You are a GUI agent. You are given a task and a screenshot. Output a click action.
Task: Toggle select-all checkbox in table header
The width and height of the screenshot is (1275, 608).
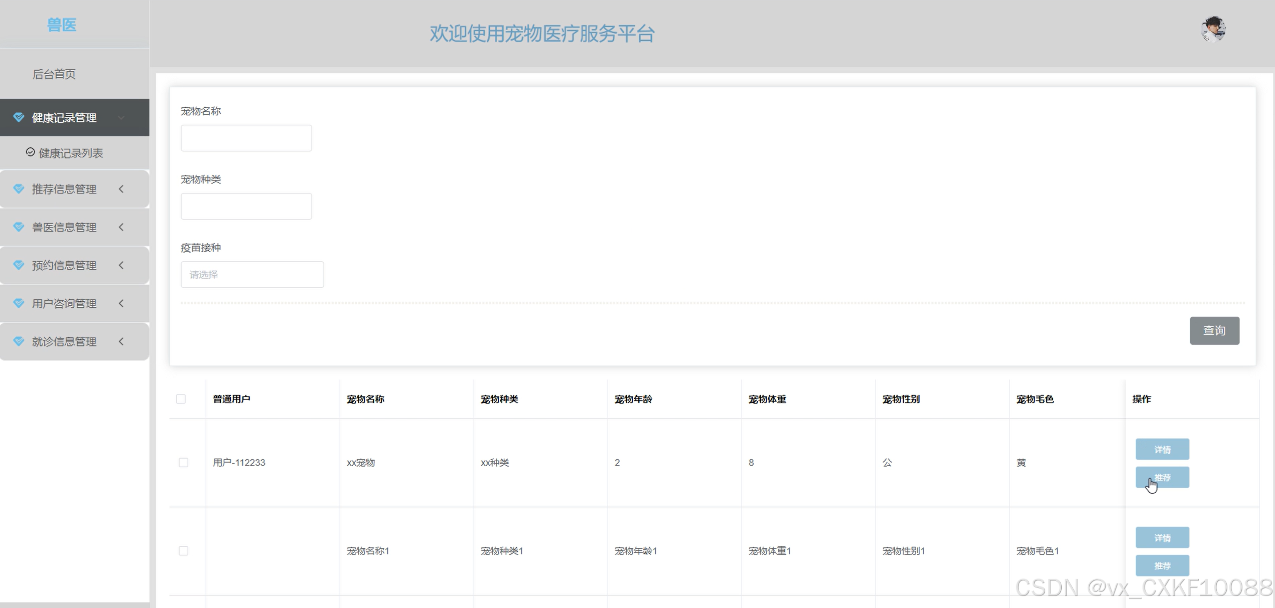(181, 399)
